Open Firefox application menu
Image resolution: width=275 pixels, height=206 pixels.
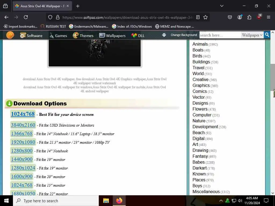pyautogui.click(x=269, y=17)
